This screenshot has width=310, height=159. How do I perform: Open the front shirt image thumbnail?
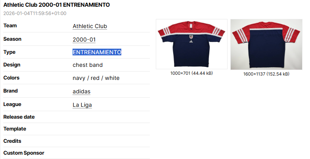(x=191, y=44)
